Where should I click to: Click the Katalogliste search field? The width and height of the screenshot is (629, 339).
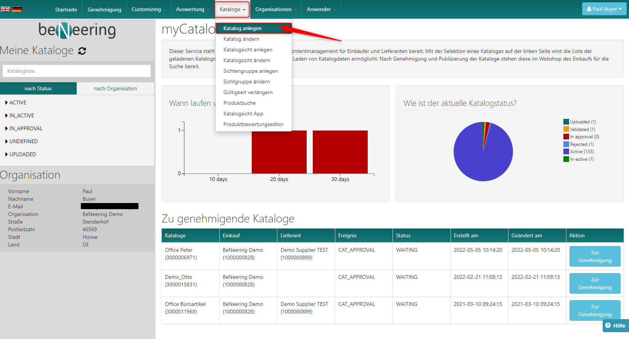pos(77,71)
